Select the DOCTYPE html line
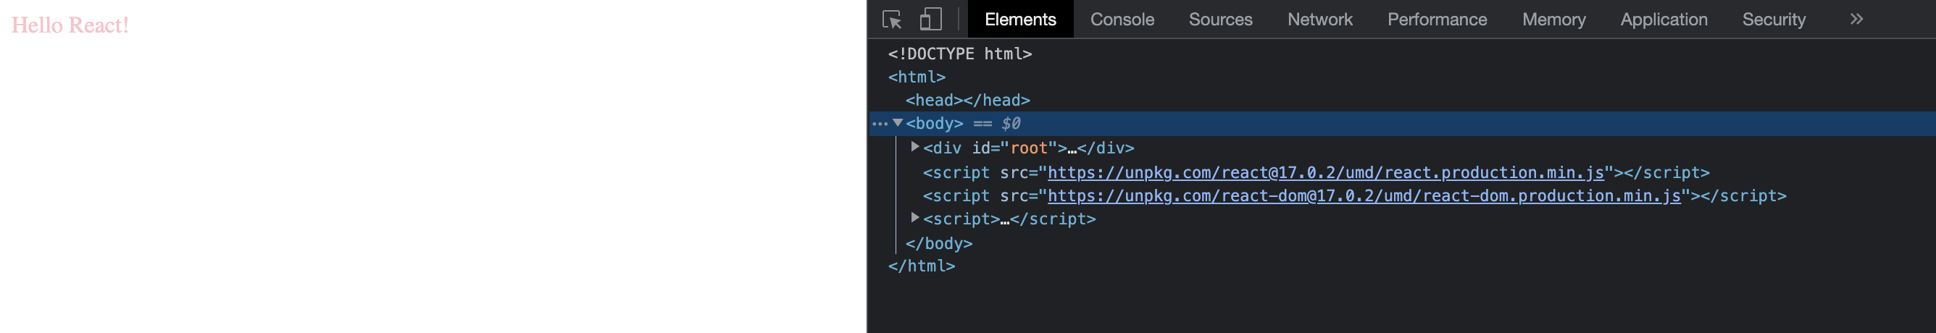This screenshot has width=1936, height=333. point(960,54)
